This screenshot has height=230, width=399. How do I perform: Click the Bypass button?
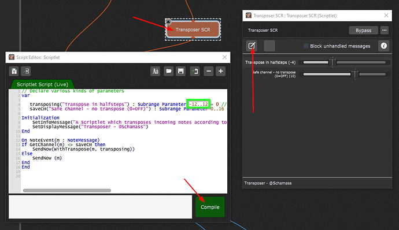[363, 30]
